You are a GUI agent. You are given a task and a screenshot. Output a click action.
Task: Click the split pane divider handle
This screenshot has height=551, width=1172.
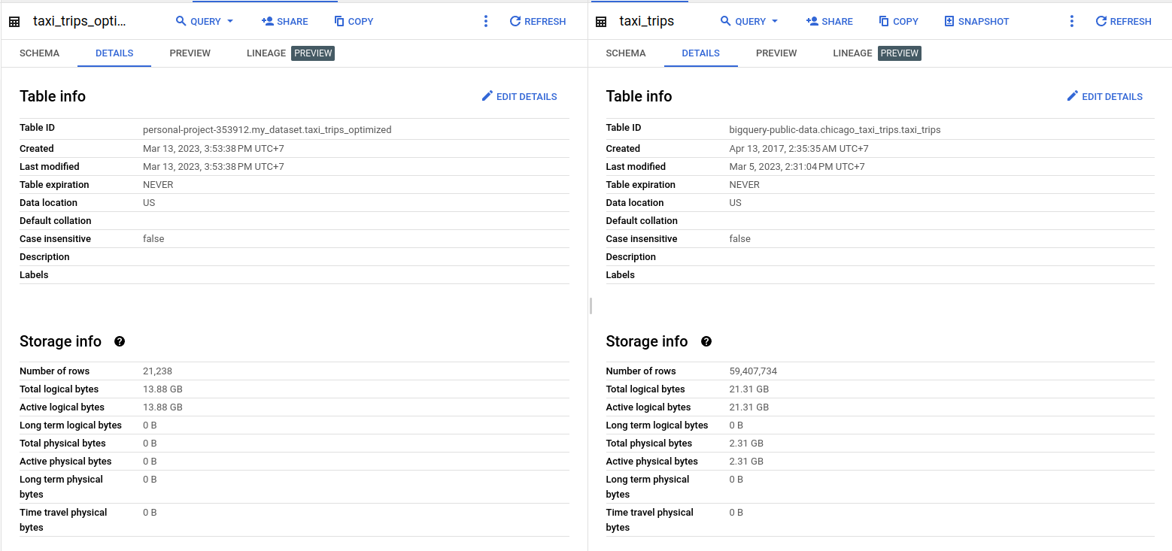coord(591,306)
